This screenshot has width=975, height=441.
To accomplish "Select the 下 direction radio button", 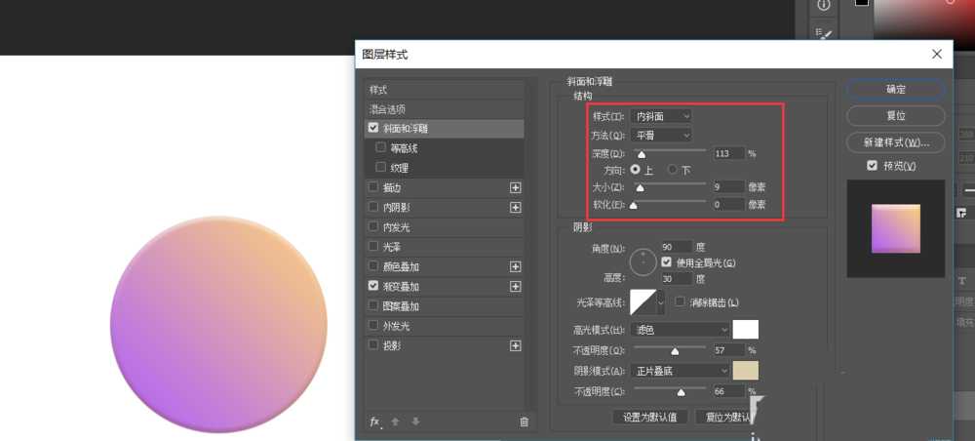I will coord(672,170).
